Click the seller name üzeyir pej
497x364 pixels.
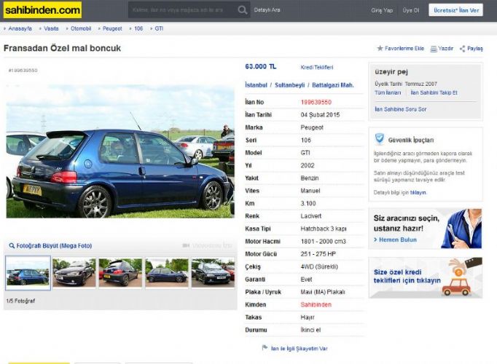point(391,72)
